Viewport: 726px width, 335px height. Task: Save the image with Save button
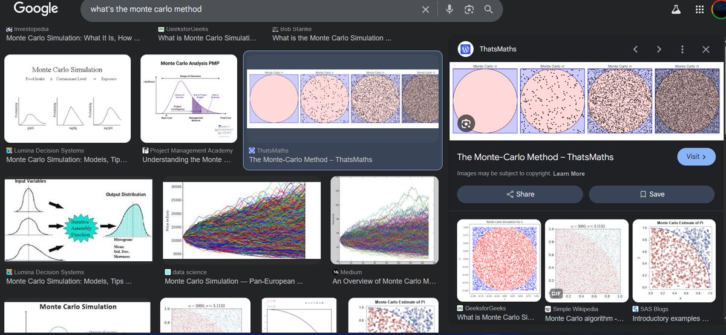[x=652, y=194]
